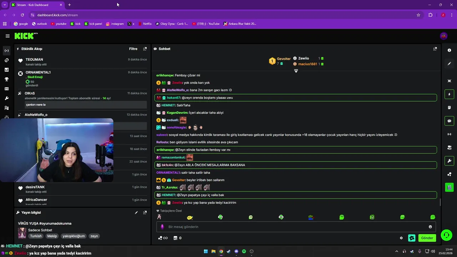Open the Netflix bookmark
This screenshot has width=457, height=257.
pos(145,24)
